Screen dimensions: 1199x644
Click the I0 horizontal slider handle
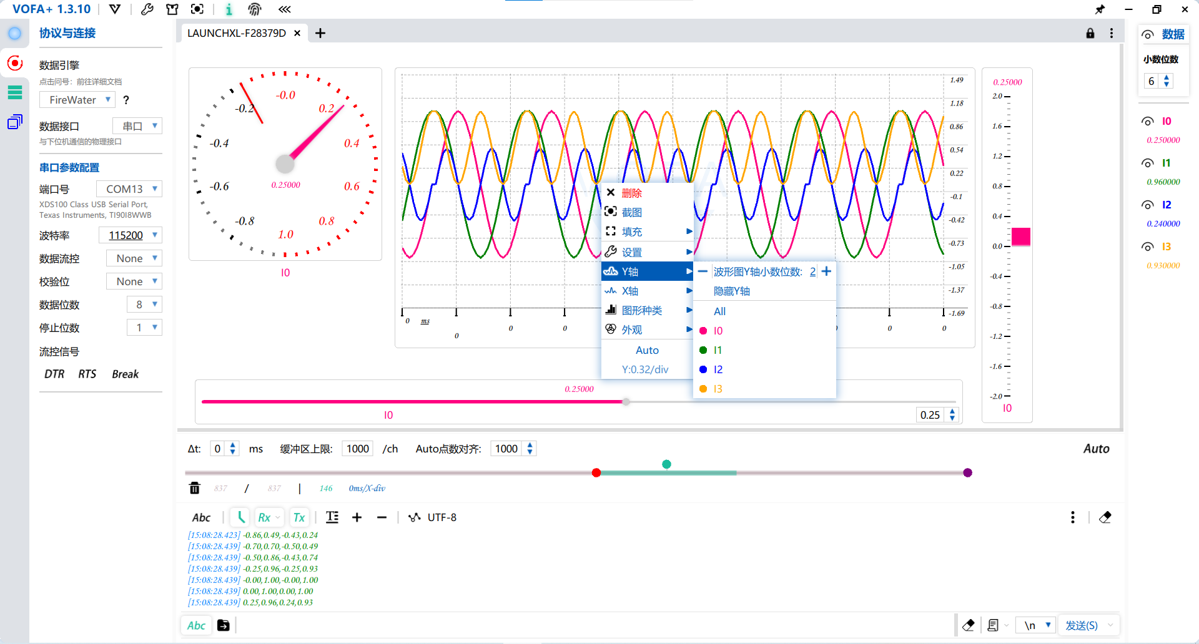point(626,402)
